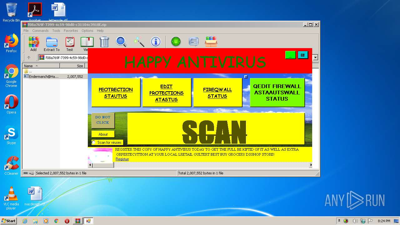Click the DO NOT CLICK button
Screen dimensions: 400x225
pyautogui.click(x=103, y=120)
